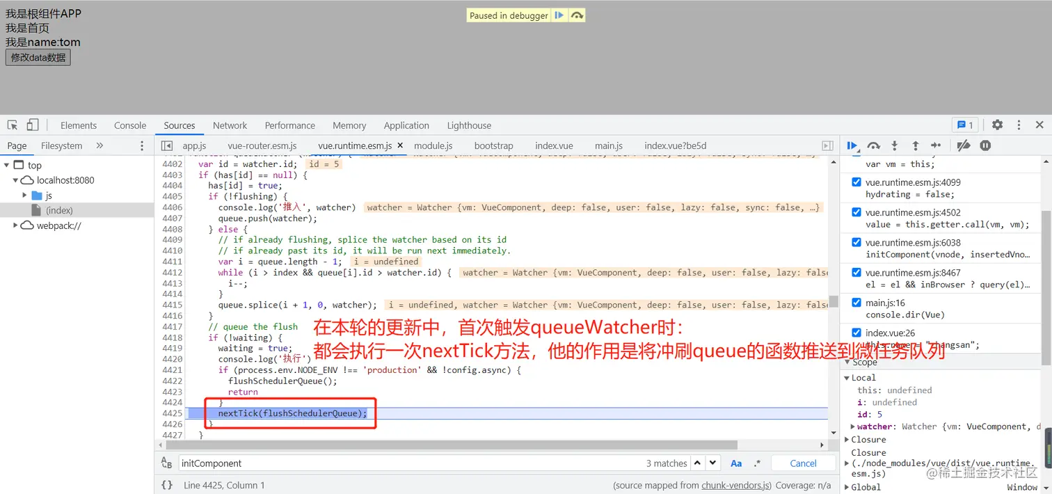
Task: Open the Application panel
Action: tap(406, 125)
